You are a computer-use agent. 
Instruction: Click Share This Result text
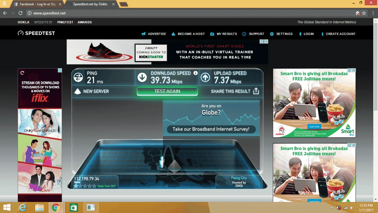coord(231,91)
